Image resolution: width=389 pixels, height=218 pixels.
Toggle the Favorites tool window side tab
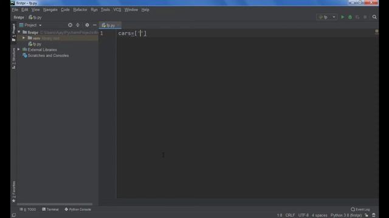click(13, 191)
